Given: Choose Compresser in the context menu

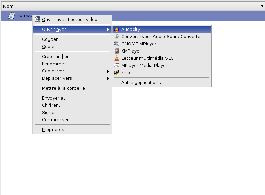Looking at the screenshot, I should (57, 120).
